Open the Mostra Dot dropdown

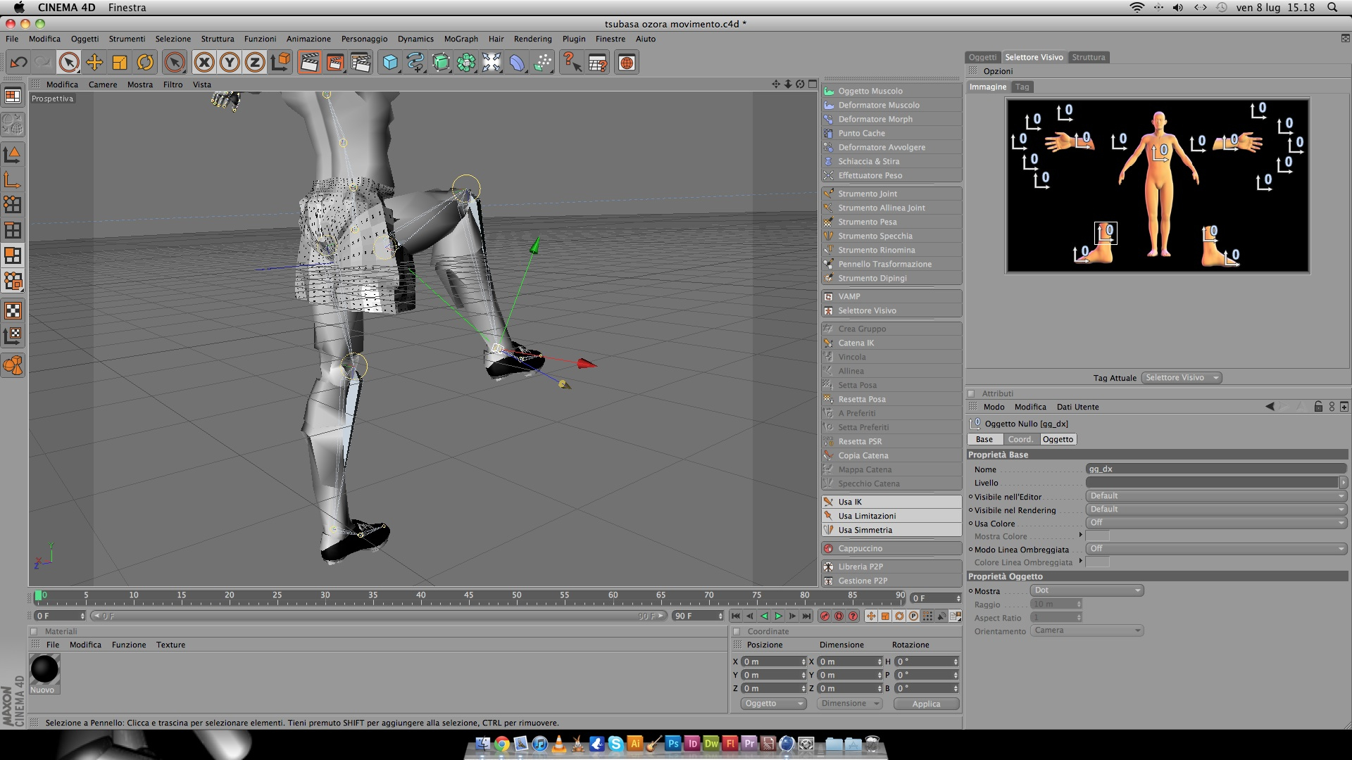tap(1087, 590)
